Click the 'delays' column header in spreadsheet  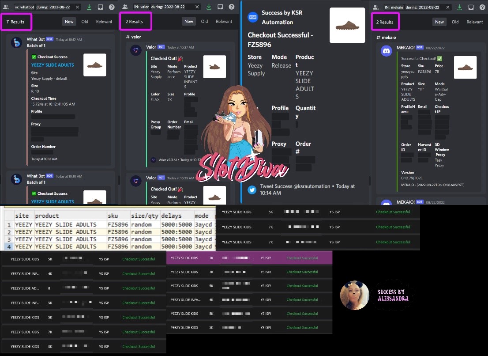(171, 216)
